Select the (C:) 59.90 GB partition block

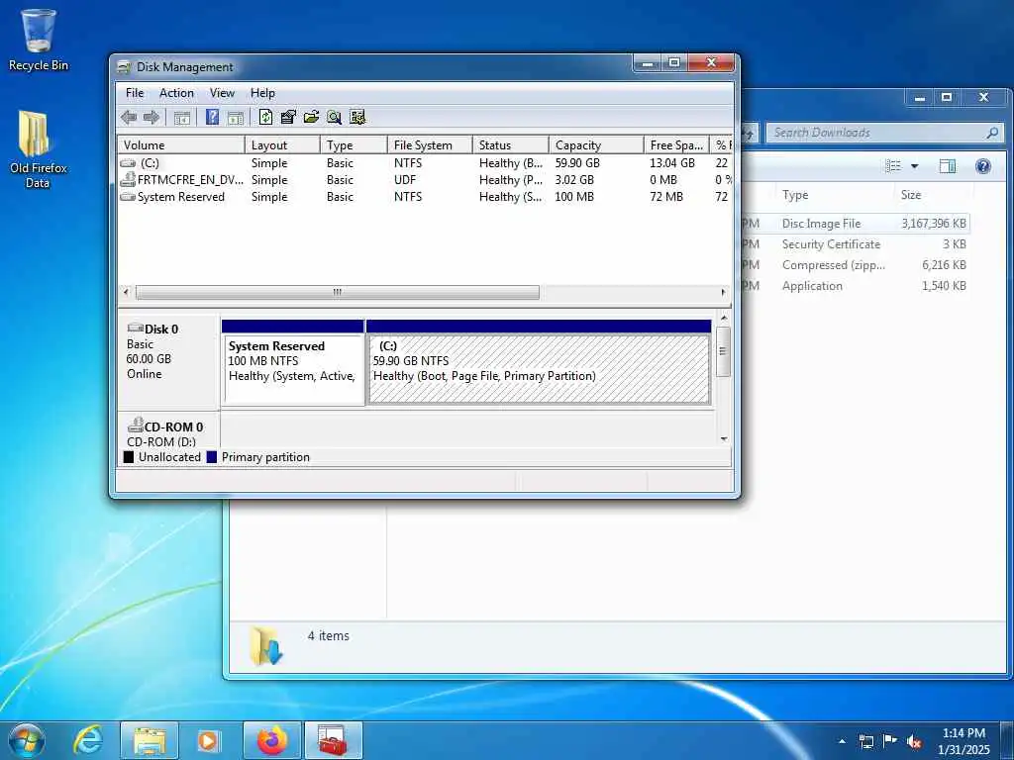pos(539,363)
